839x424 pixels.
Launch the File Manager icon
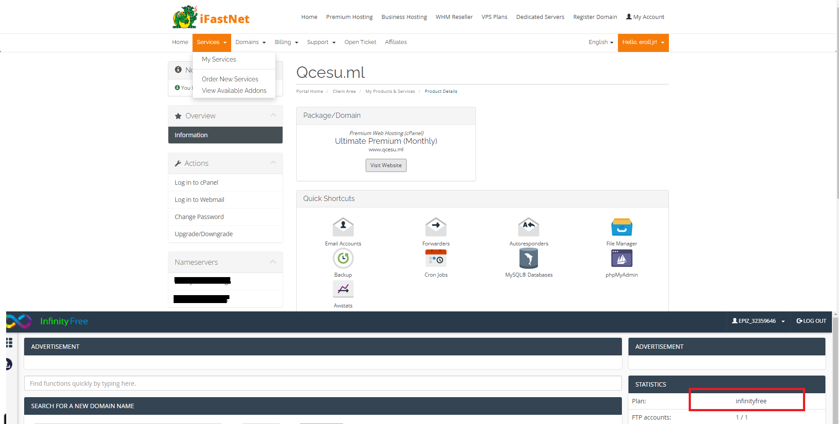(x=621, y=227)
